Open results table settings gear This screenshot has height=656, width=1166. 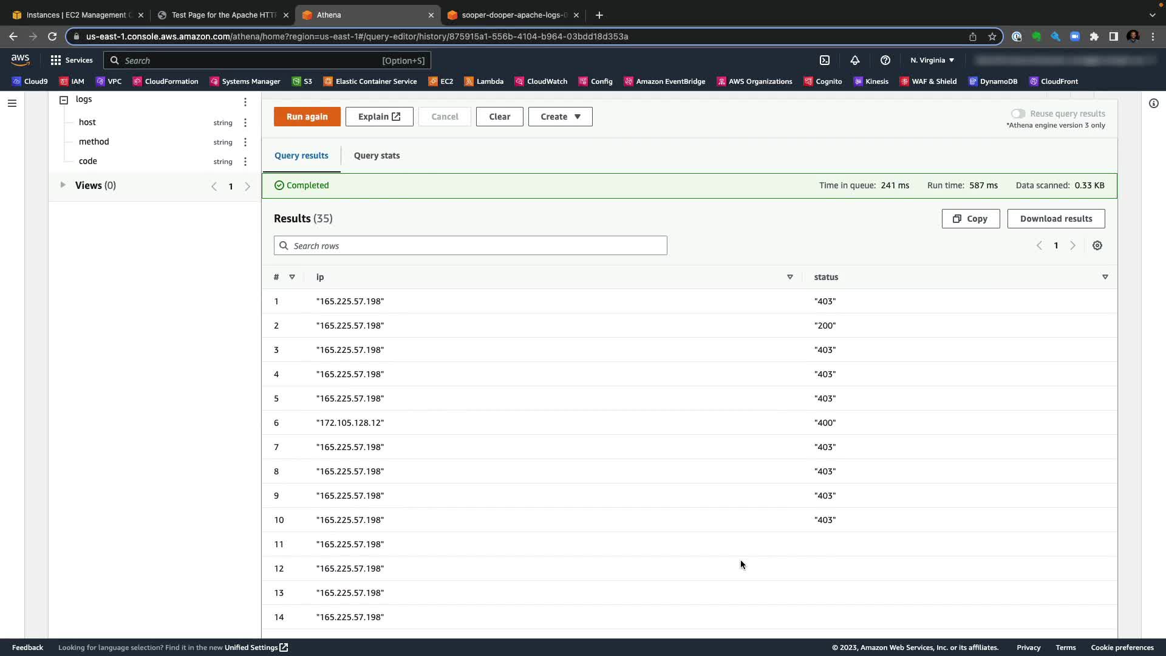pos(1097,245)
